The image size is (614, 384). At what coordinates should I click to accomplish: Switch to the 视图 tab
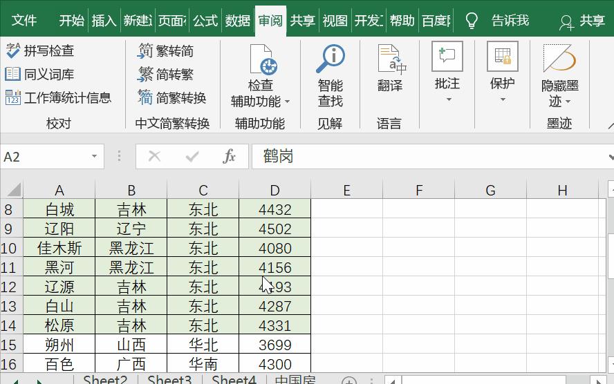pos(335,20)
